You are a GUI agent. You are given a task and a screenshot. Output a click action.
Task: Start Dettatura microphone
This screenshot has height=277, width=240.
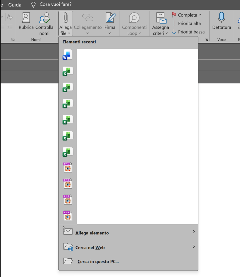(x=221, y=21)
